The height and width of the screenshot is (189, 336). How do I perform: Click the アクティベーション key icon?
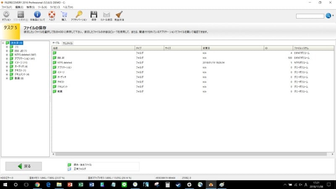pyautogui.click(x=79, y=16)
